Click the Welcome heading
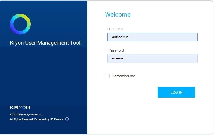The image size is (214, 135). click(x=118, y=14)
